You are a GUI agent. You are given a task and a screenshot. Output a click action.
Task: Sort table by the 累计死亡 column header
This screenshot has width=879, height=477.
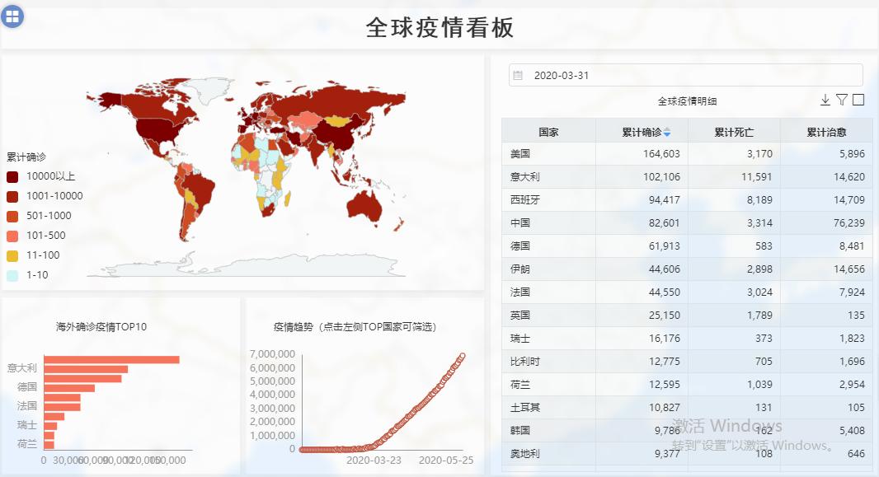click(733, 130)
